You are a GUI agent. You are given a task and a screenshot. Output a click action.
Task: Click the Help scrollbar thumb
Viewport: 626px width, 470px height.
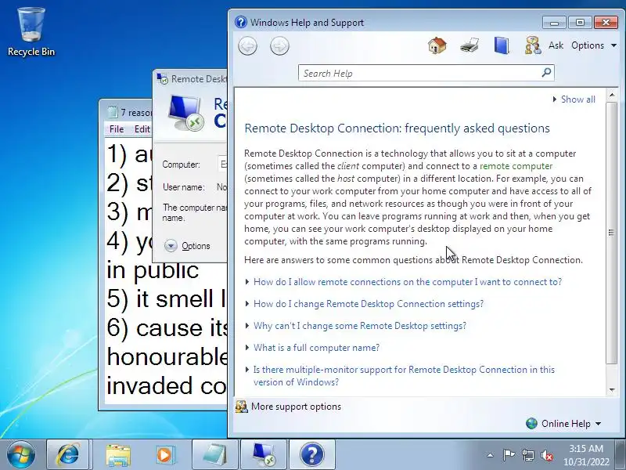pos(611,233)
